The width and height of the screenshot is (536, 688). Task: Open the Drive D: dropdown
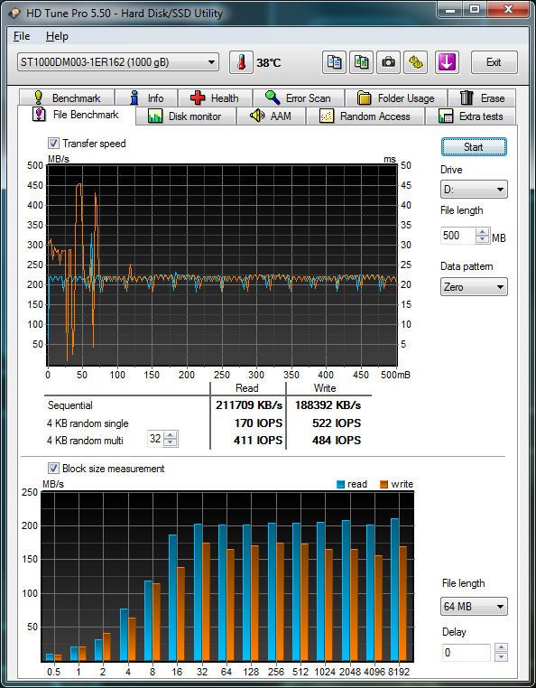(474, 190)
